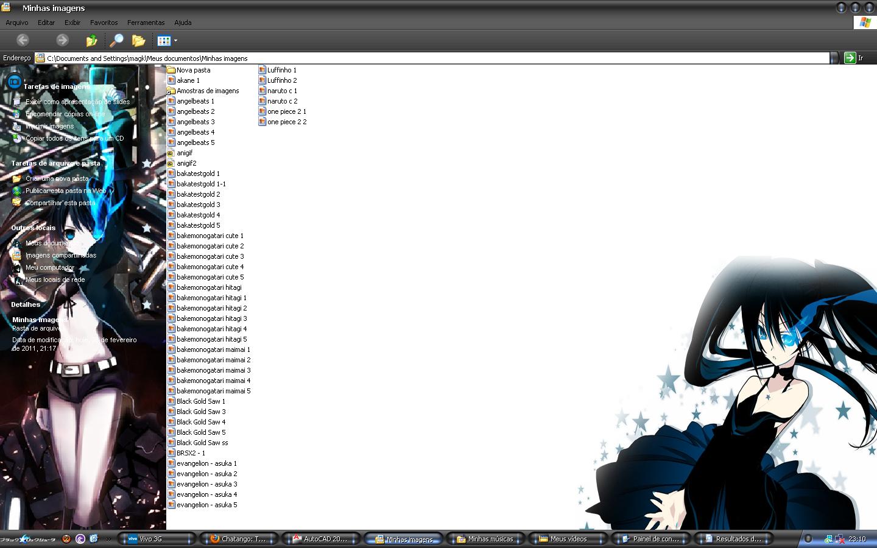
Task: Select the anigif2 file icon
Action: coord(171,163)
